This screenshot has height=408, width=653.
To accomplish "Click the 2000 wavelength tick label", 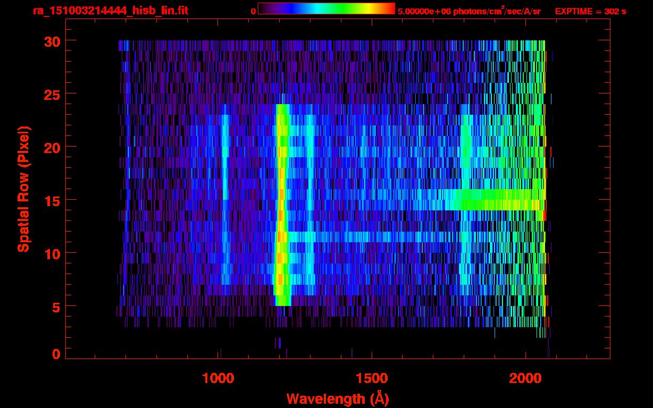I will (x=524, y=378).
